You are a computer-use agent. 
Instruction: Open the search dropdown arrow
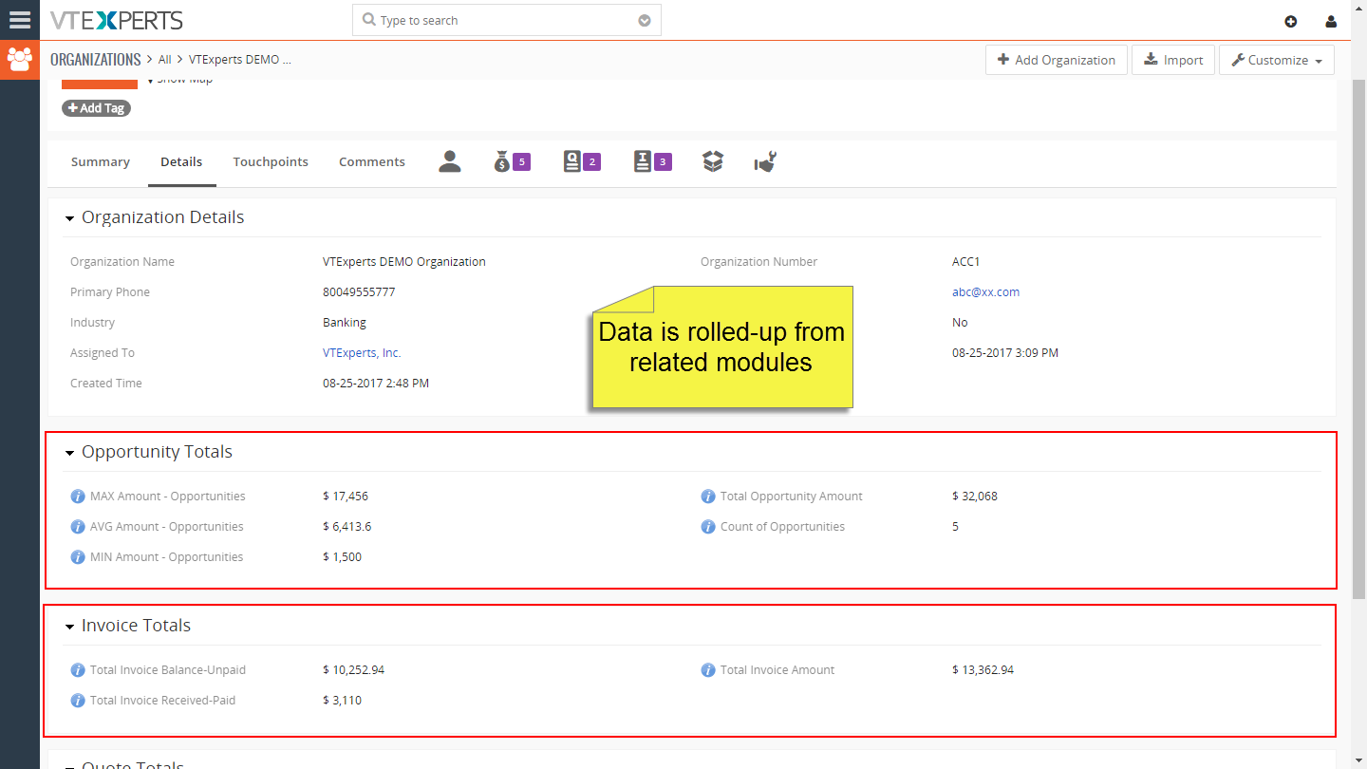(x=645, y=21)
